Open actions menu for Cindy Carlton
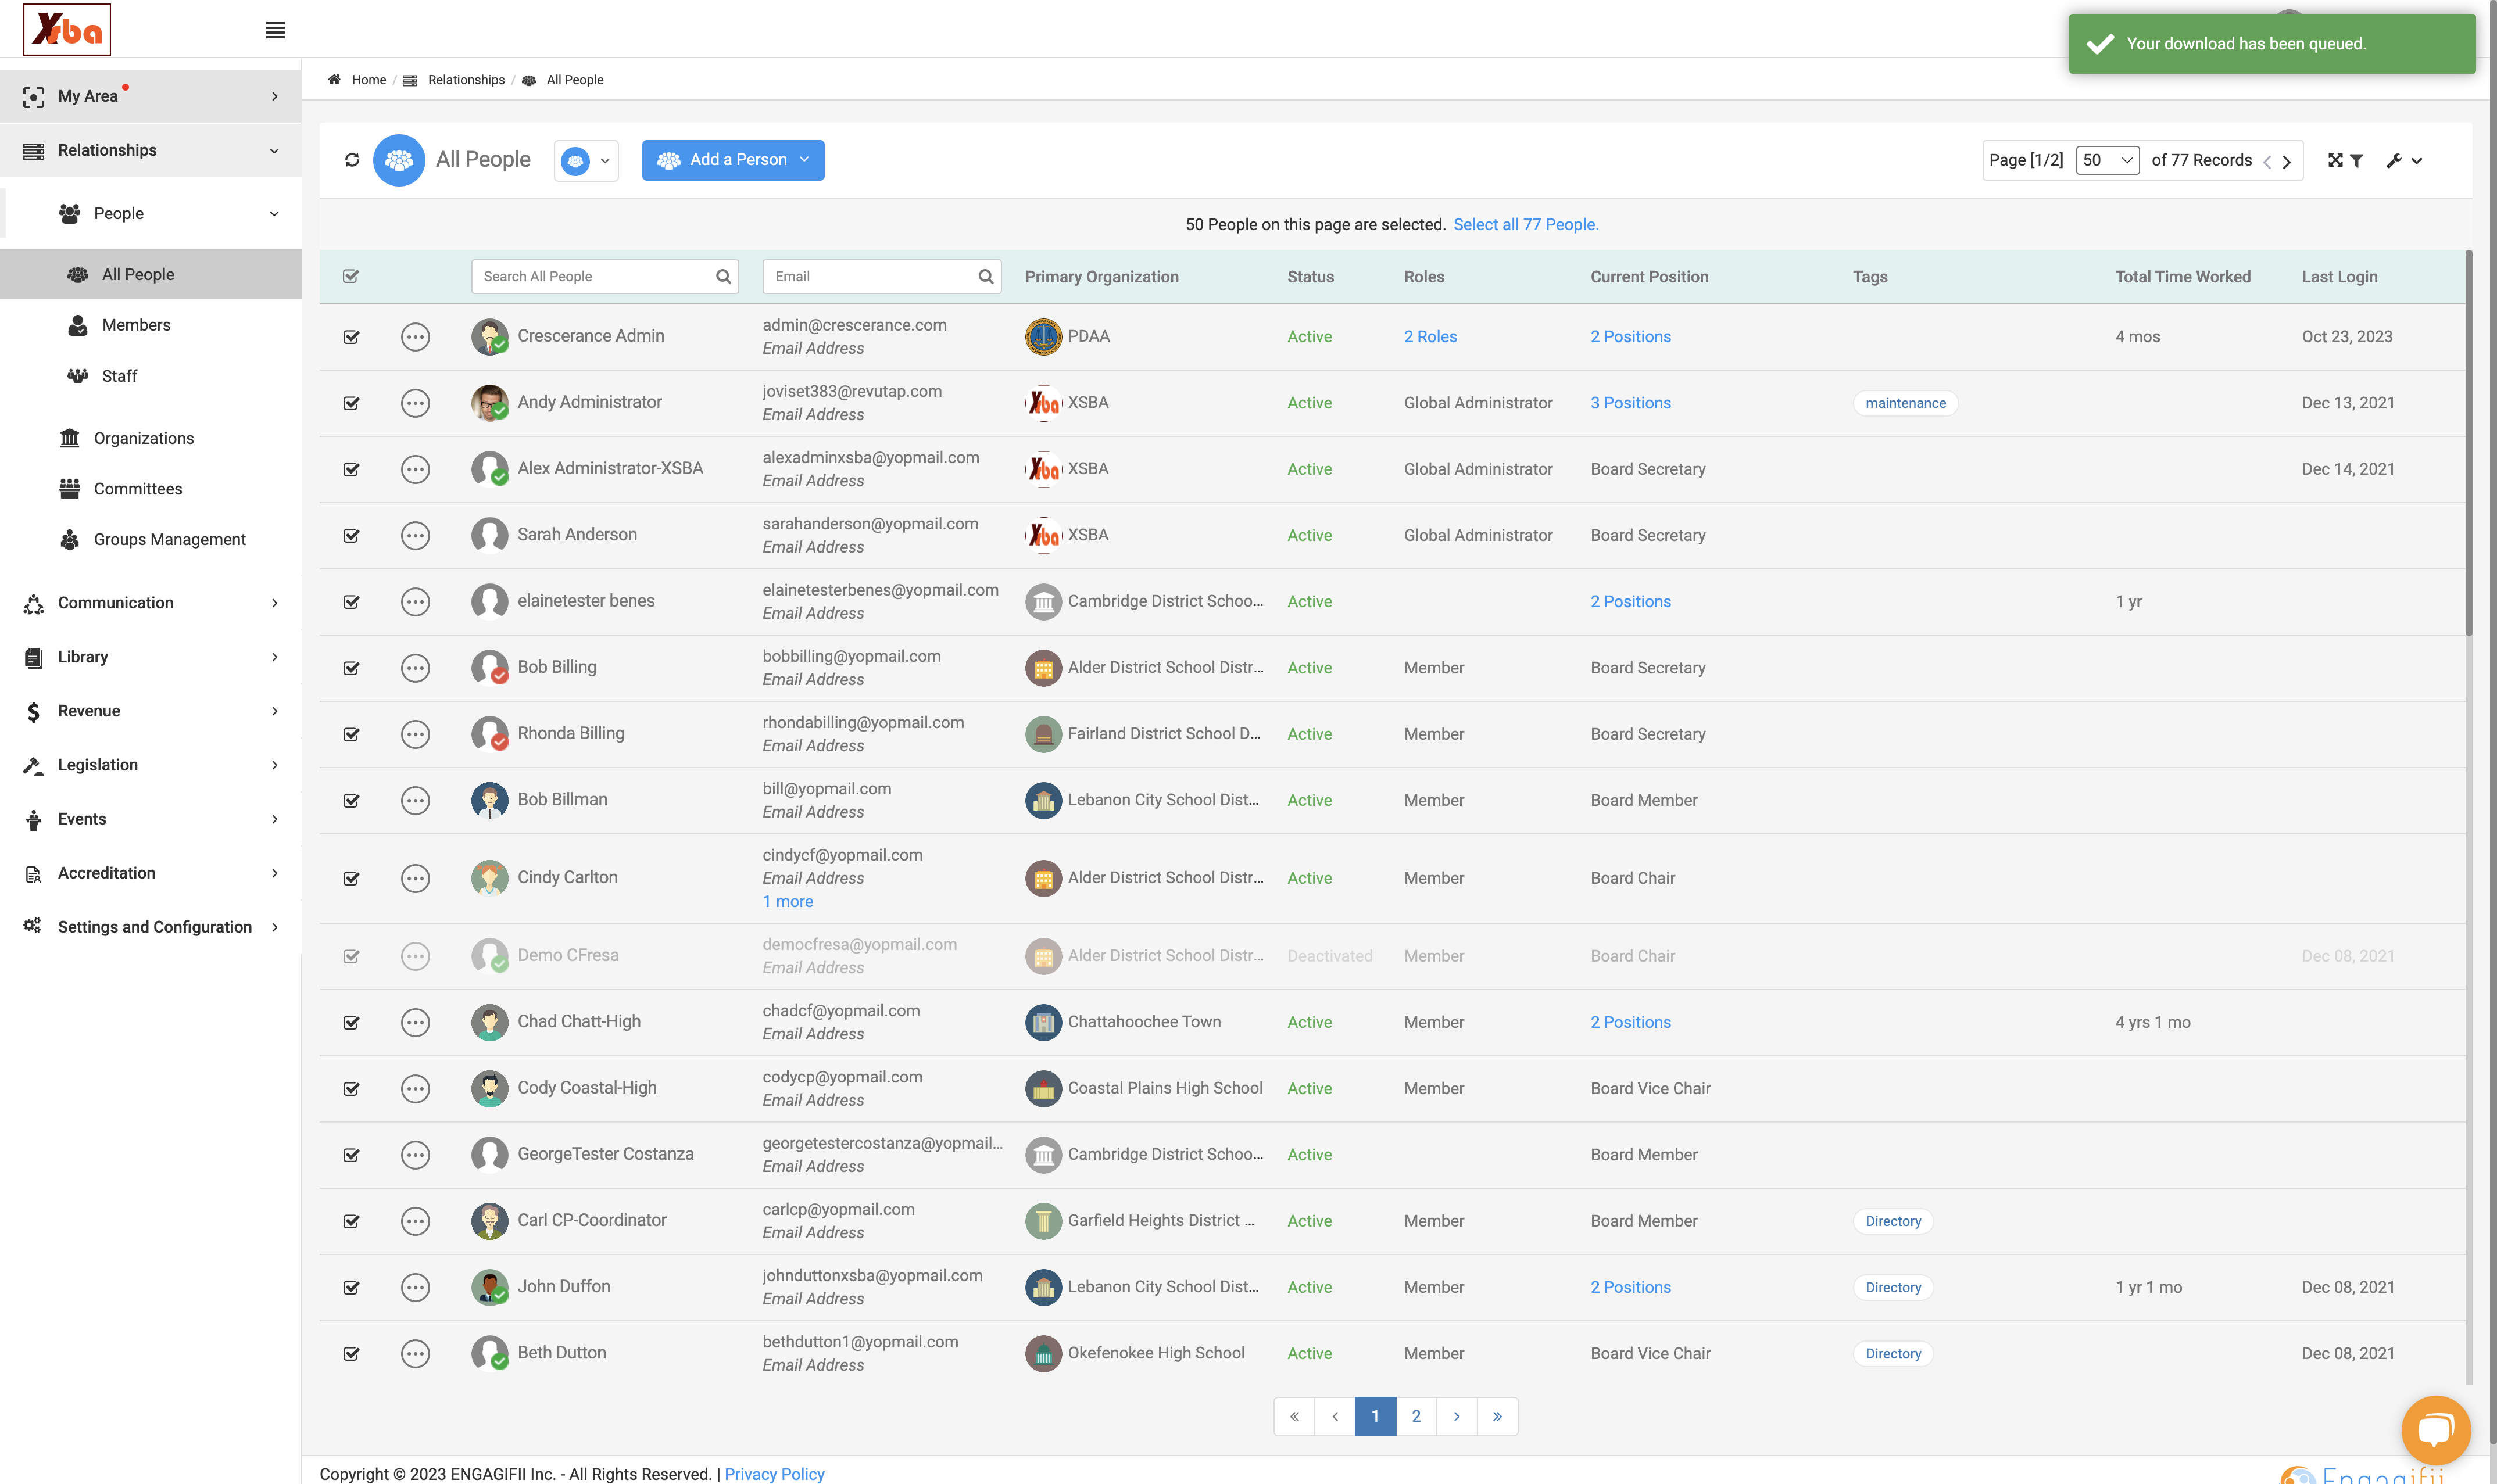The height and width of the screenshot is (1484, 2497). point(415,878)
